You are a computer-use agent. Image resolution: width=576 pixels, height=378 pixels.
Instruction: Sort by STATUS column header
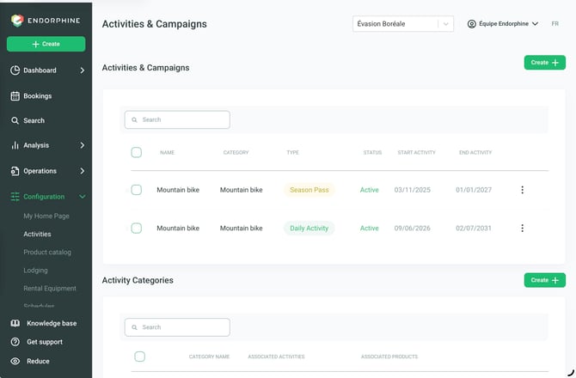point(372,152)
